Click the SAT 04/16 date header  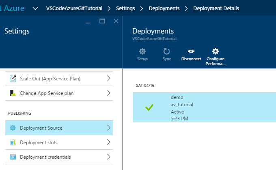tap(145, 86)
